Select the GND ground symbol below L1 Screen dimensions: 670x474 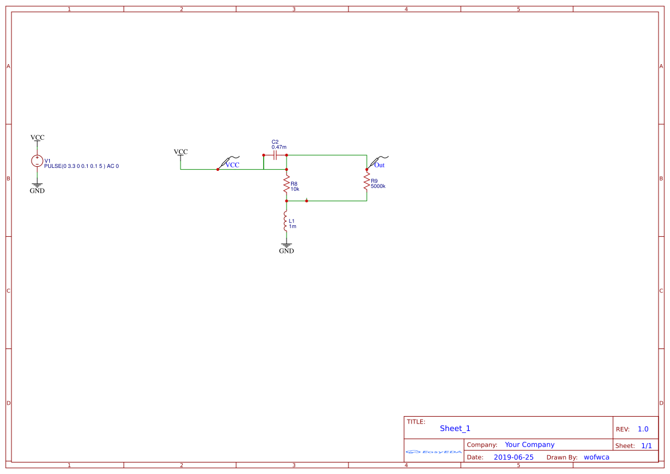(x=286, y=245)
